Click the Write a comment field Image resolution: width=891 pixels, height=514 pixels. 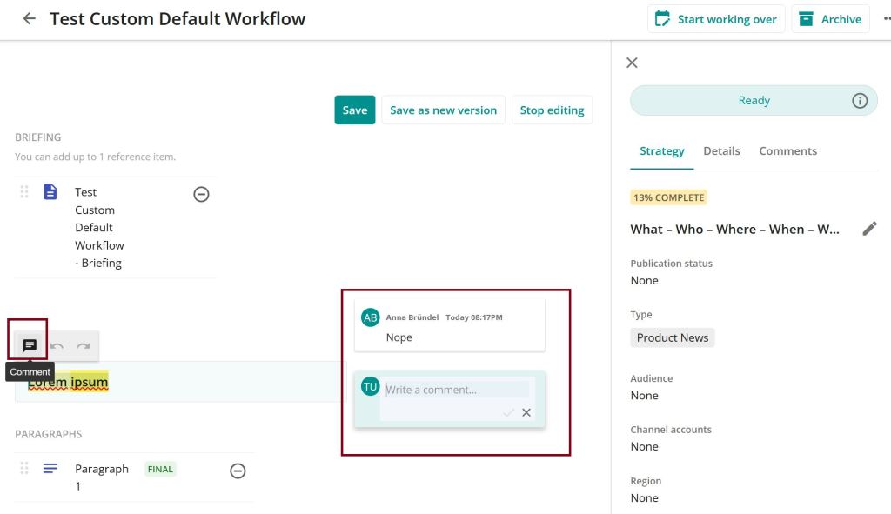coord(456,390)
